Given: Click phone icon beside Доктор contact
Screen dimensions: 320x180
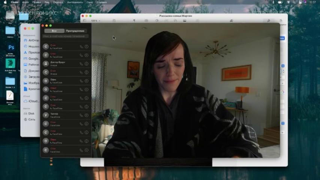Looking at the screenshot, I should coord(81,64).
